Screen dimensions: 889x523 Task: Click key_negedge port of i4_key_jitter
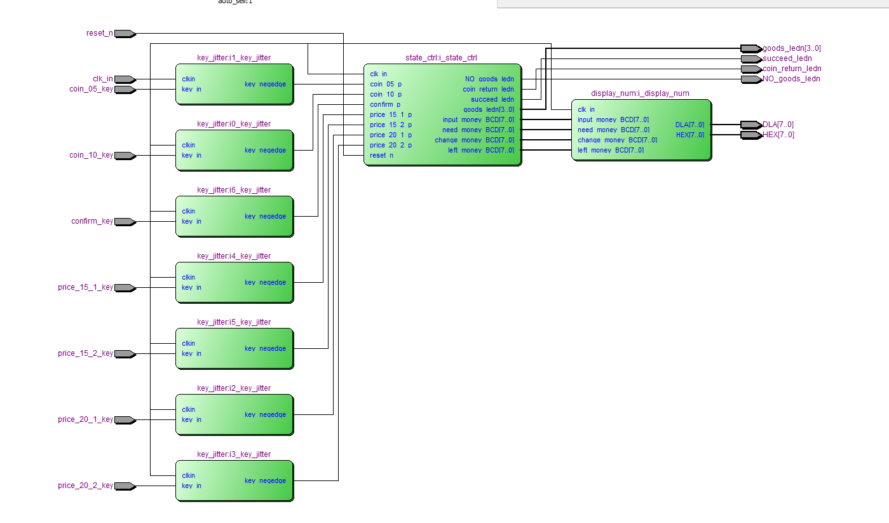265,282
